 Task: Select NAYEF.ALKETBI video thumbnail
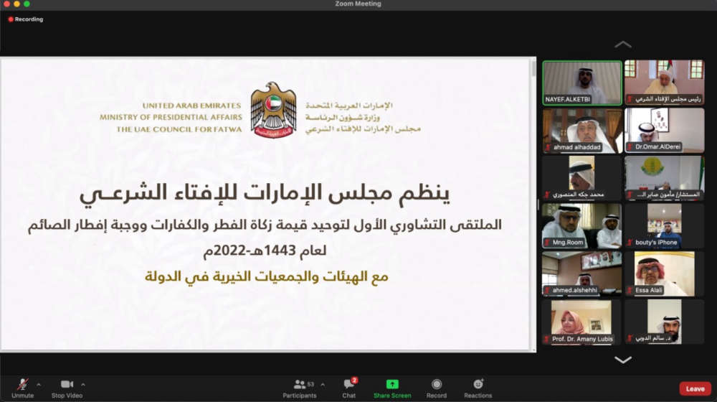pos(582,83)
